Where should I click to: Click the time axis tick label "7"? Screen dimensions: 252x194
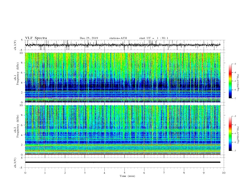164,173
